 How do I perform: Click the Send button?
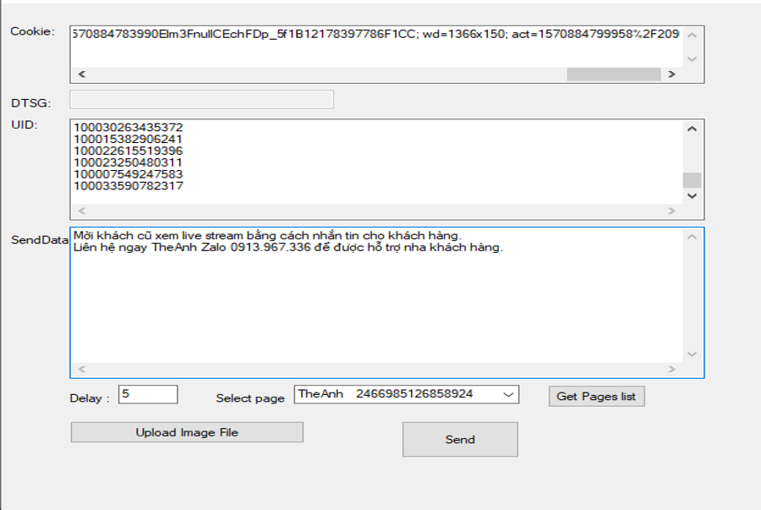pyautogui.click(x=460, y=439)
